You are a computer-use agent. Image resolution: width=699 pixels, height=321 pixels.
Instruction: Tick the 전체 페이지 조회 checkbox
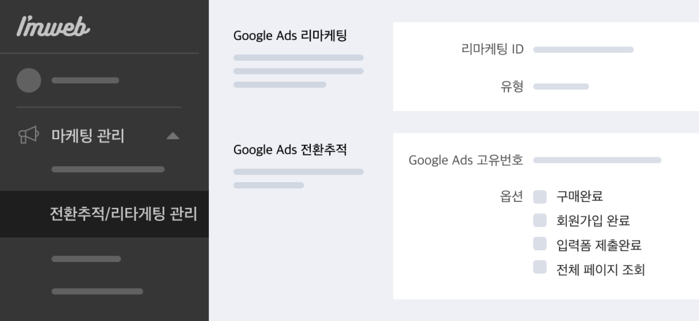[540, 267]
